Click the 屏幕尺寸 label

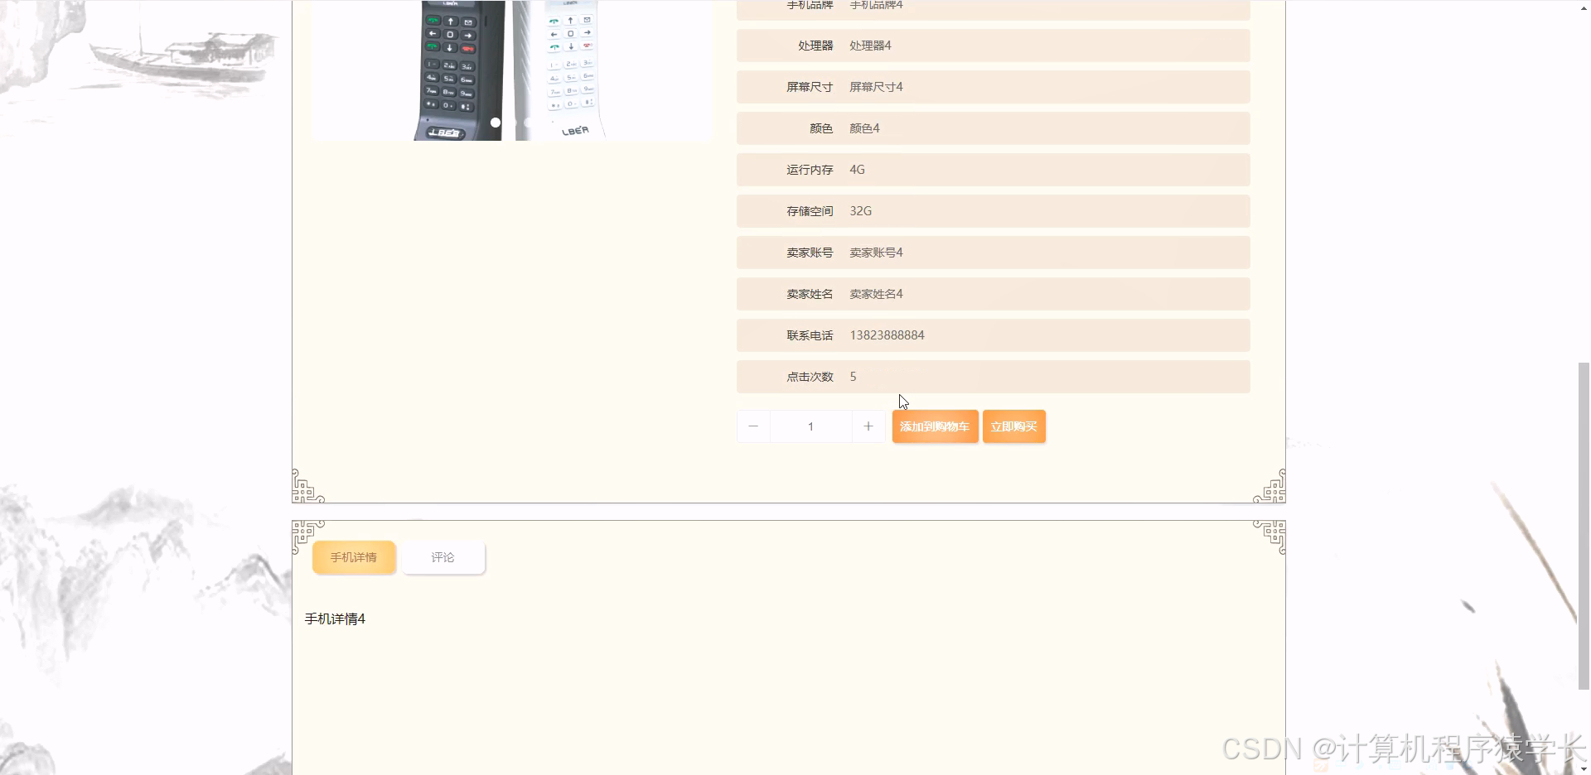pyautogui.click(x=810, y=87)
